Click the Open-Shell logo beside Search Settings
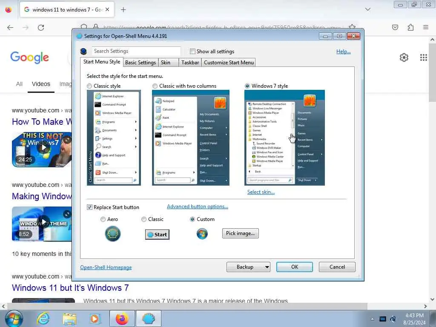The image size is (436, 327). (x=83, y=52)
